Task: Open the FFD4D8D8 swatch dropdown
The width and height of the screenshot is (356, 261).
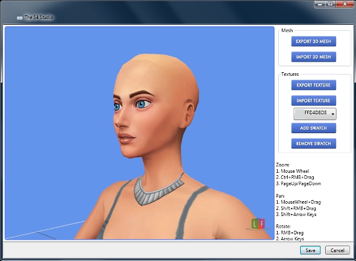Action: [x=315, y=114]
